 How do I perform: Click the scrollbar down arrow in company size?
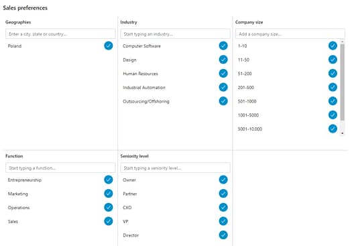[343, 133]
